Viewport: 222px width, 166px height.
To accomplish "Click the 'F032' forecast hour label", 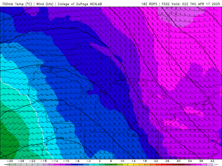I will 165,4.
